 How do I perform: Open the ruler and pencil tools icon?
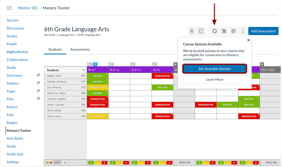(224, 31)
